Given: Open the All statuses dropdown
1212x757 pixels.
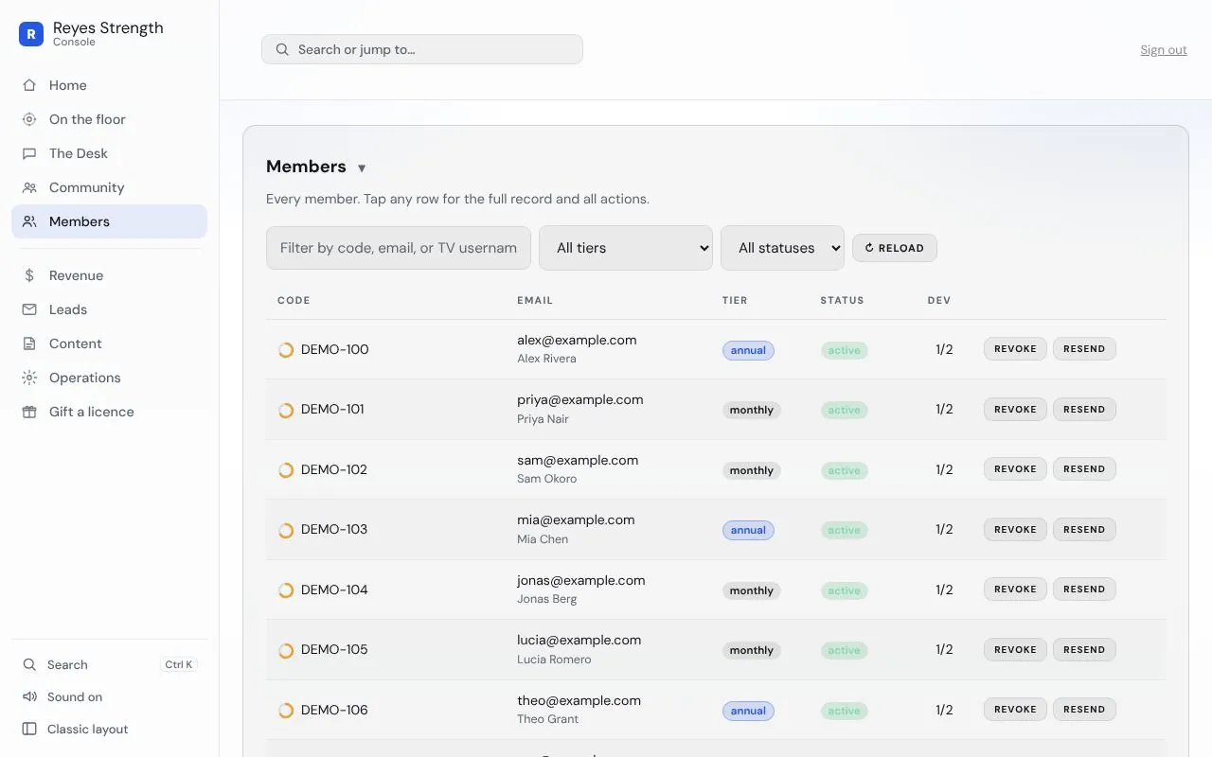Looking at the screenshot, I should click(783, 248).
